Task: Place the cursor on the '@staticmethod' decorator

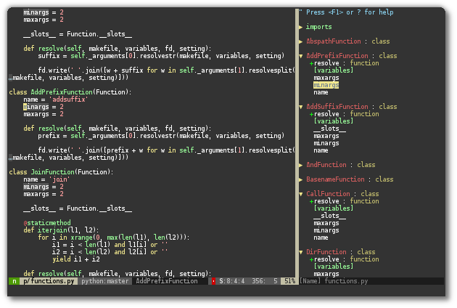Action: coord(47,223)
